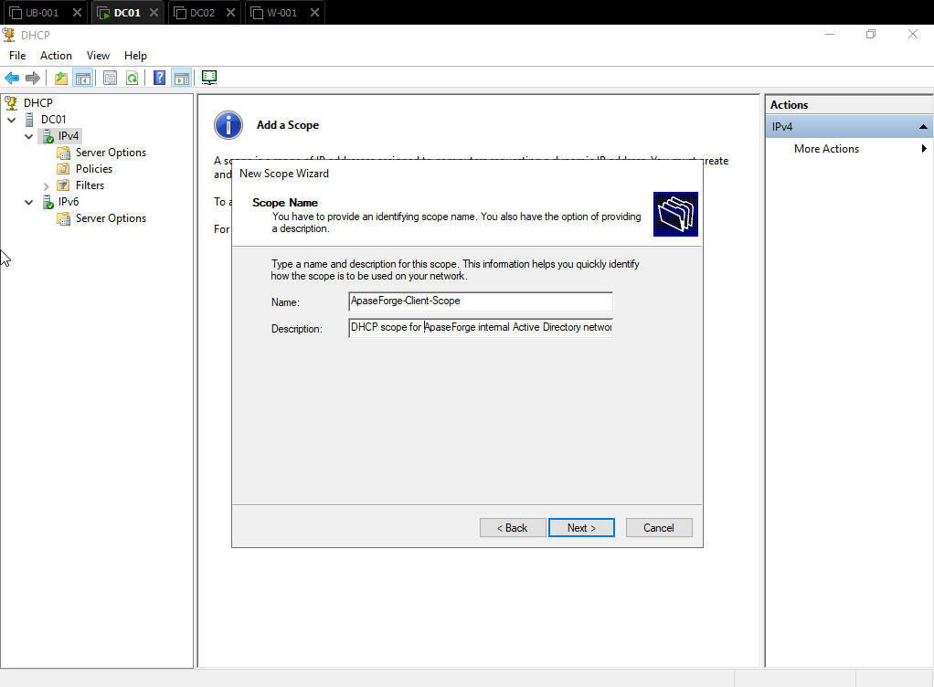Image resolution: width=934 pixels, height=687 pixels.
Task: Close the W-001 tab
Action: (x=315, y=13)
